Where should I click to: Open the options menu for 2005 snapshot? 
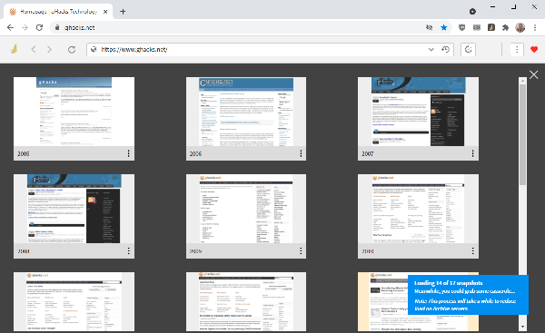(129, 153)
